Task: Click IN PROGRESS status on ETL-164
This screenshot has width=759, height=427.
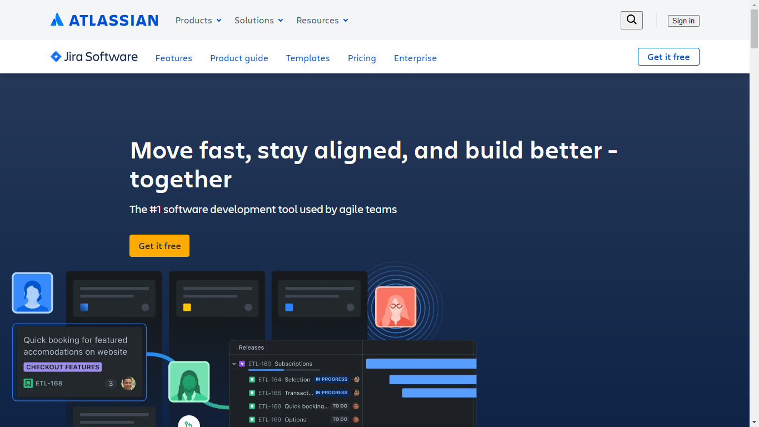Action: (x=332, y=379)
